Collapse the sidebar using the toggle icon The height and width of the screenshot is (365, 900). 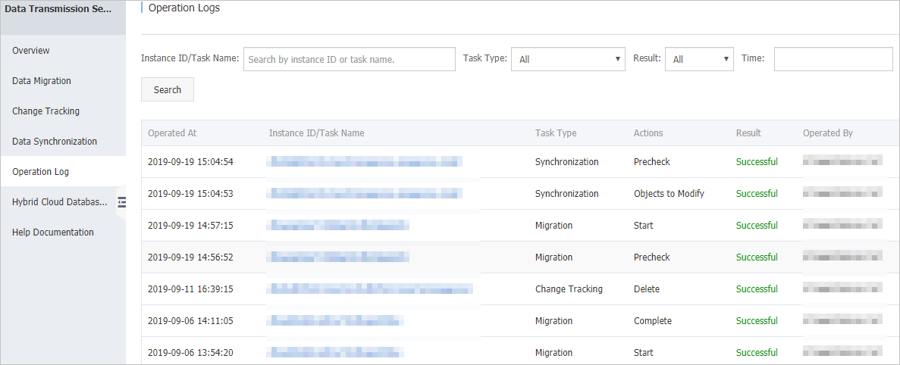(121, 202)
